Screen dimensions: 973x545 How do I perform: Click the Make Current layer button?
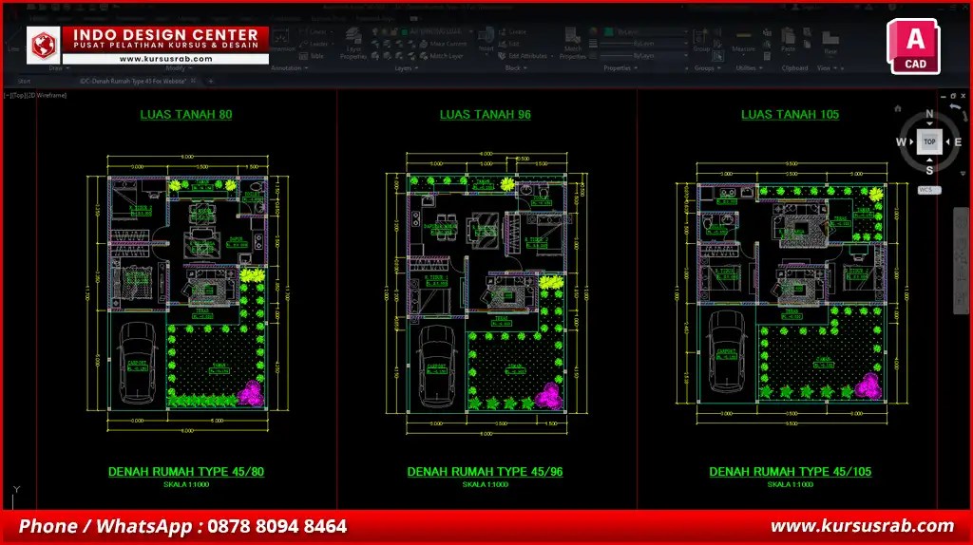click(443, 44)
